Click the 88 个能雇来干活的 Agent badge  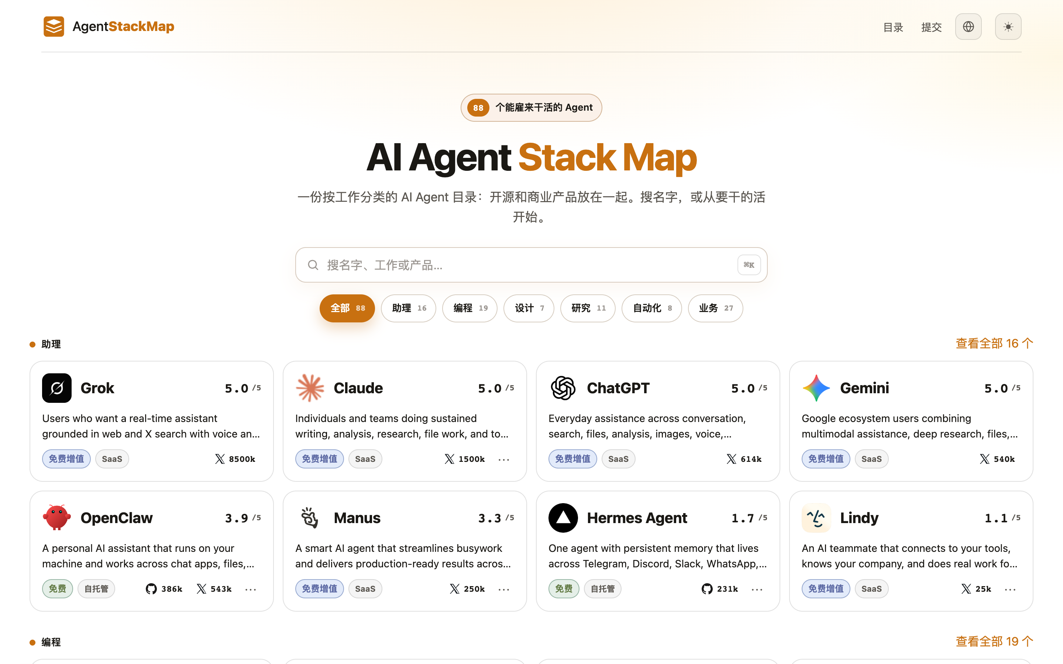click(531, 108)
